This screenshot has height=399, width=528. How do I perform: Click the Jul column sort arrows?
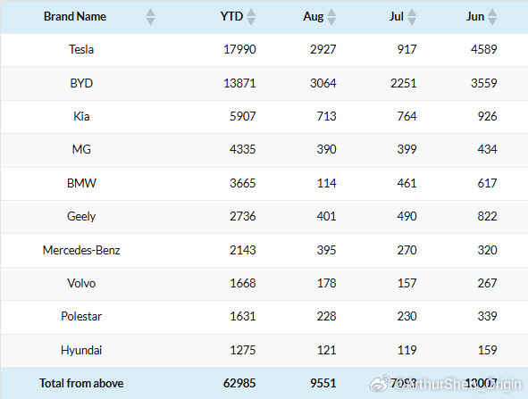click(x=412, y=17)
